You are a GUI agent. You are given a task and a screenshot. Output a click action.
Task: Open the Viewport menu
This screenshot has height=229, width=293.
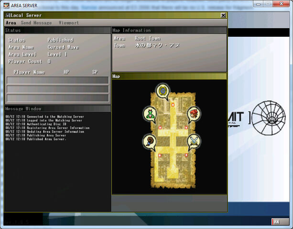(69, 23)
